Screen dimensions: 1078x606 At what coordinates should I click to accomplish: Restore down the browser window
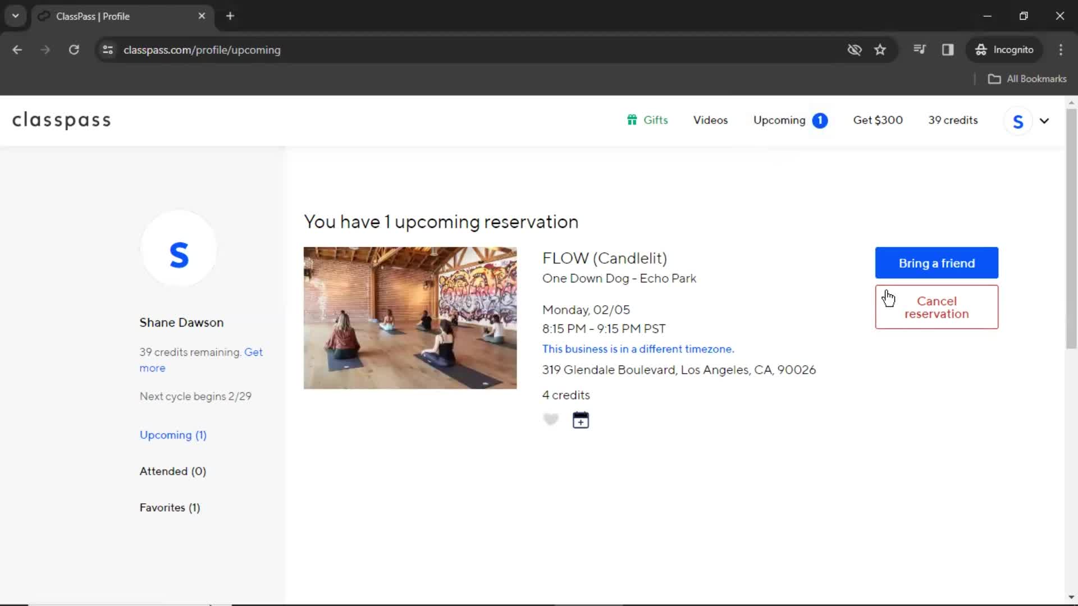1024,16
